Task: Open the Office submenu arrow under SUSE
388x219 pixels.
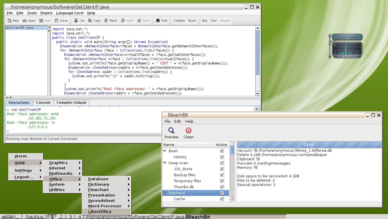Action: [80, 179]
